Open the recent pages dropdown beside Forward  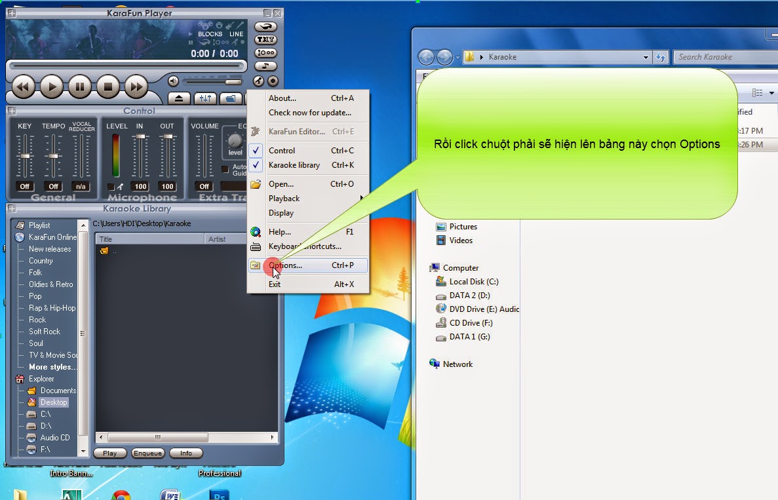(457, 58)
